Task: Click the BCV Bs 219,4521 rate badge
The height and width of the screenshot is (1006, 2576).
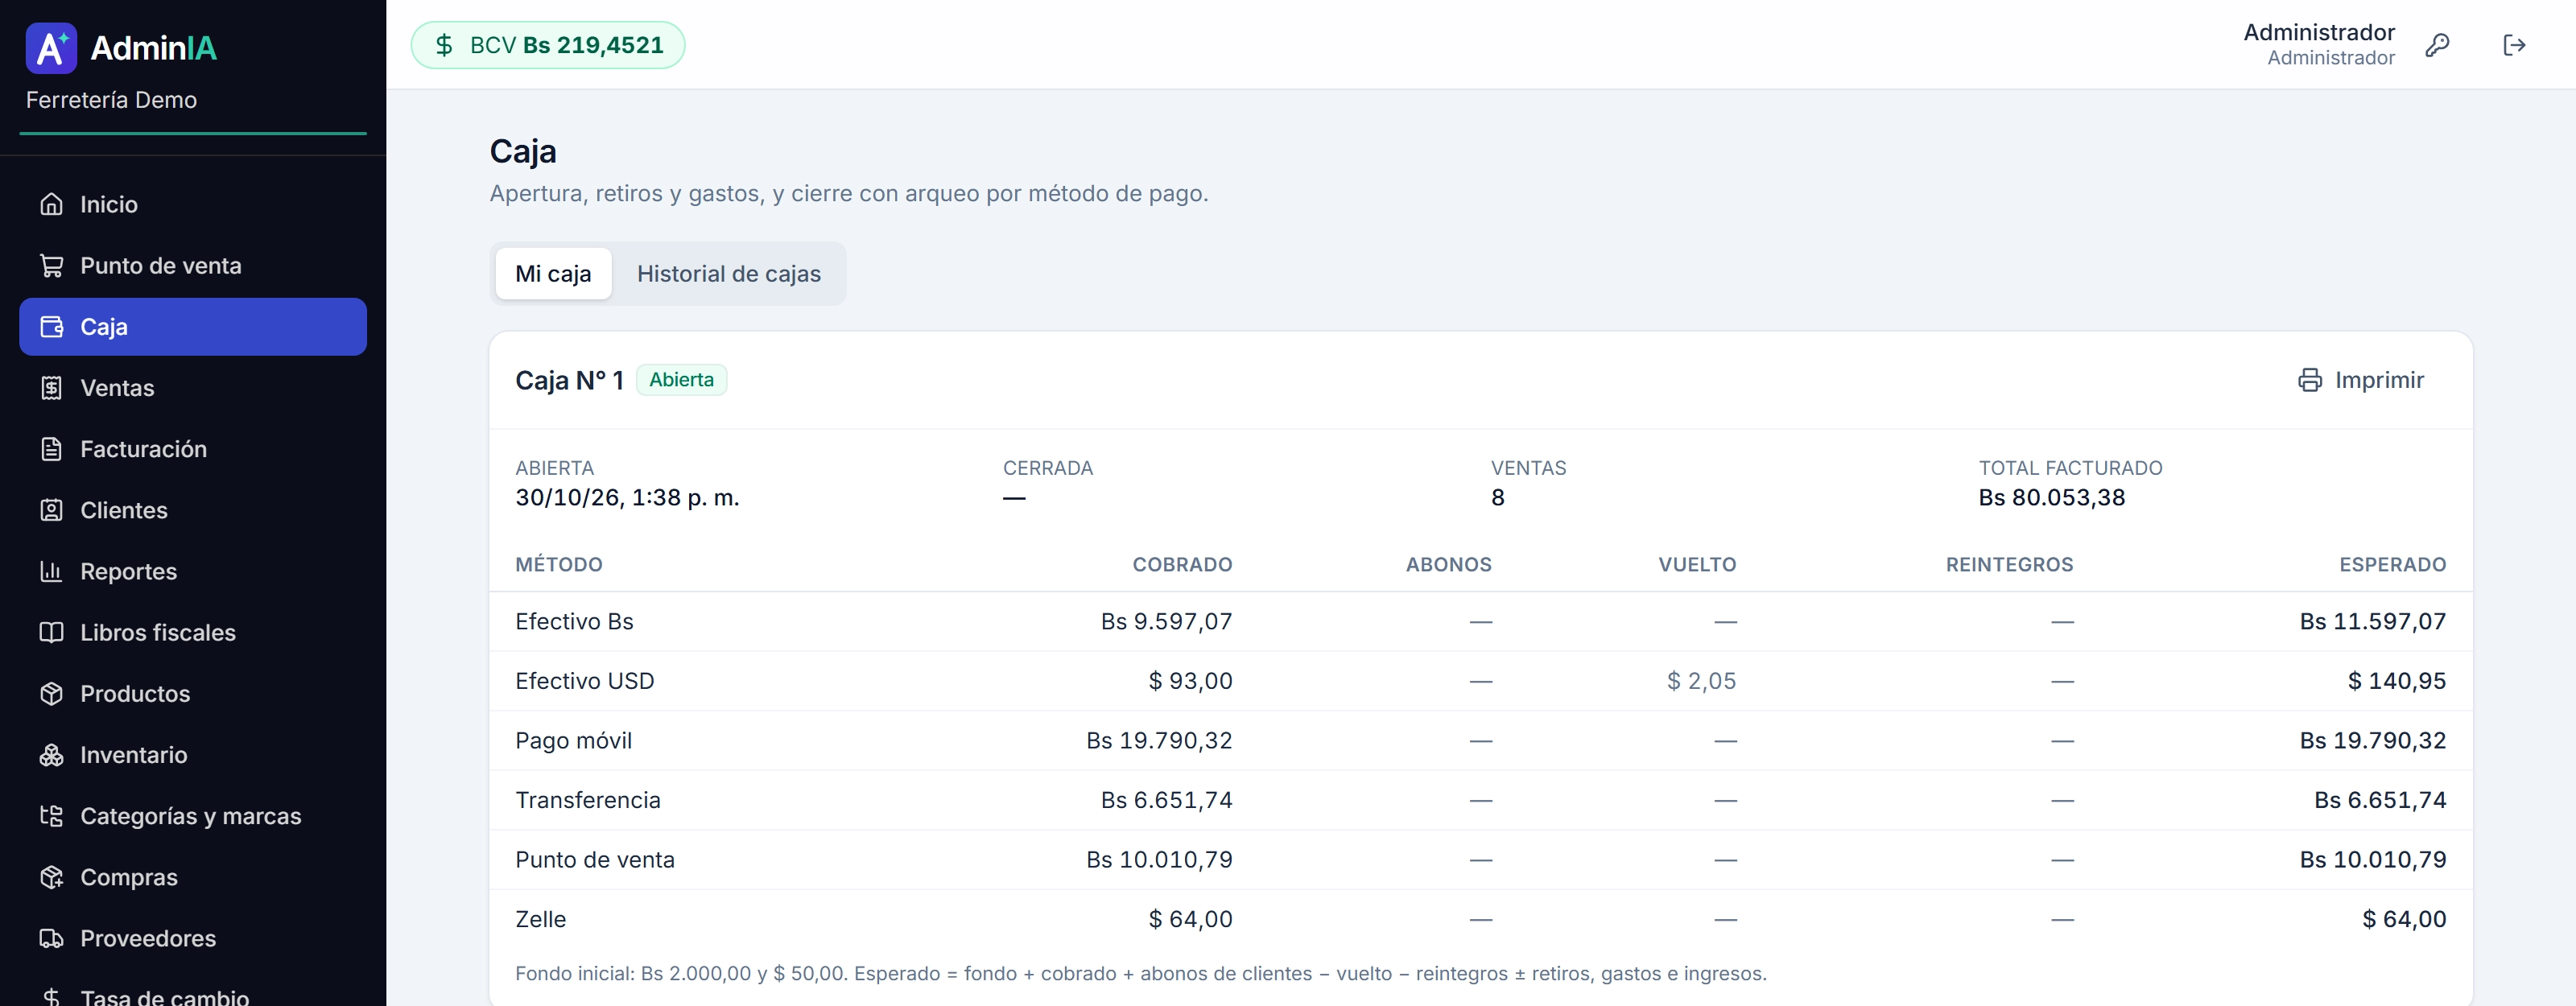Action: [548, 45]
